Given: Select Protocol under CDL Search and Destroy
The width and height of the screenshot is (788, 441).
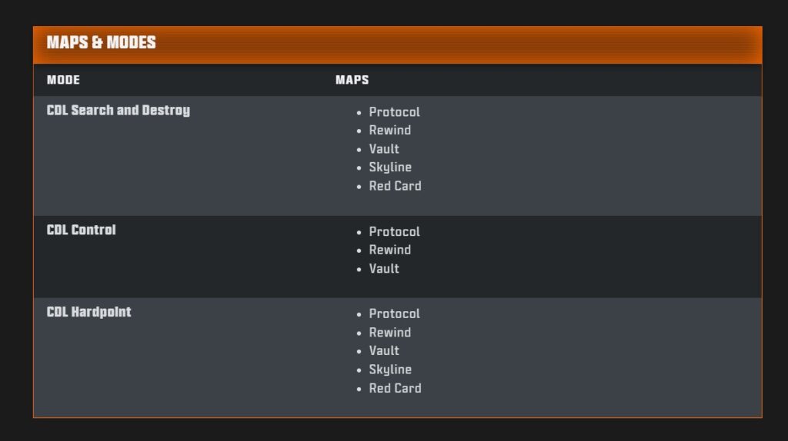Looking at the screenshot, I should point(394,112).
